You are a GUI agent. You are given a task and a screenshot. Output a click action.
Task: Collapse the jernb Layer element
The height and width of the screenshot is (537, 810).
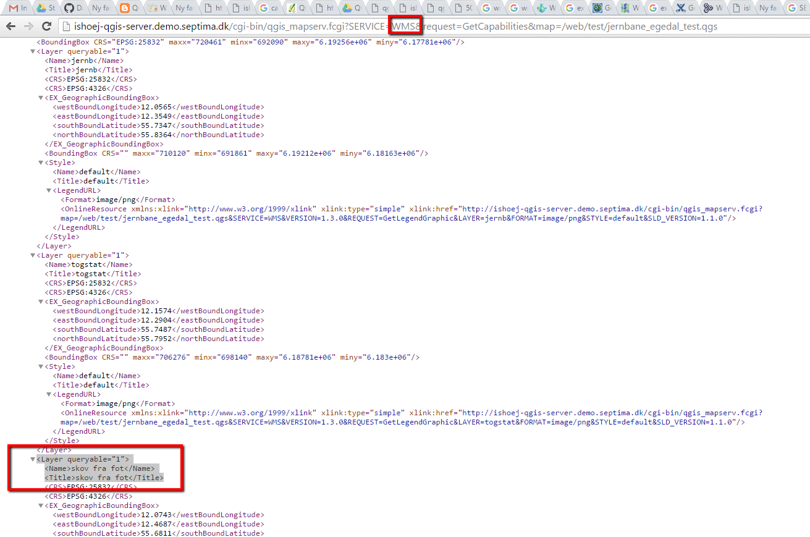point(33,51)
